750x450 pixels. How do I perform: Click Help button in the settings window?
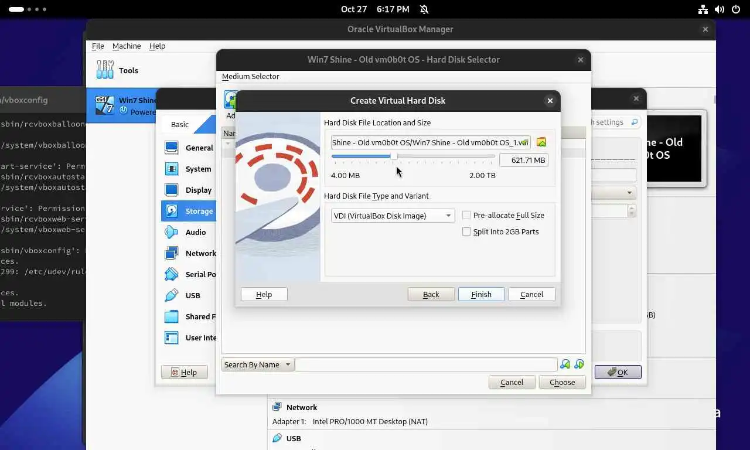(185, 372)
